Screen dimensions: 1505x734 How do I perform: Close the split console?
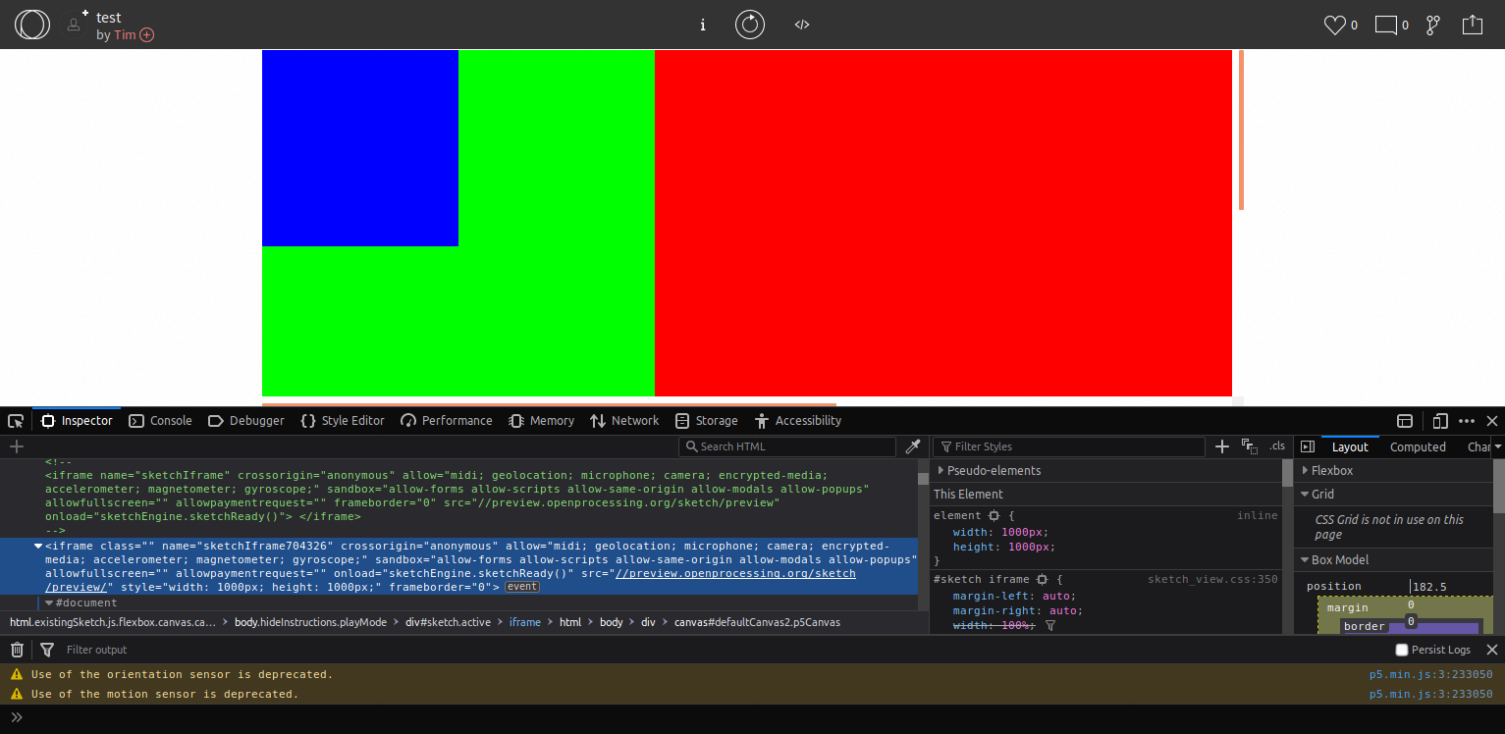(1492, 650)
